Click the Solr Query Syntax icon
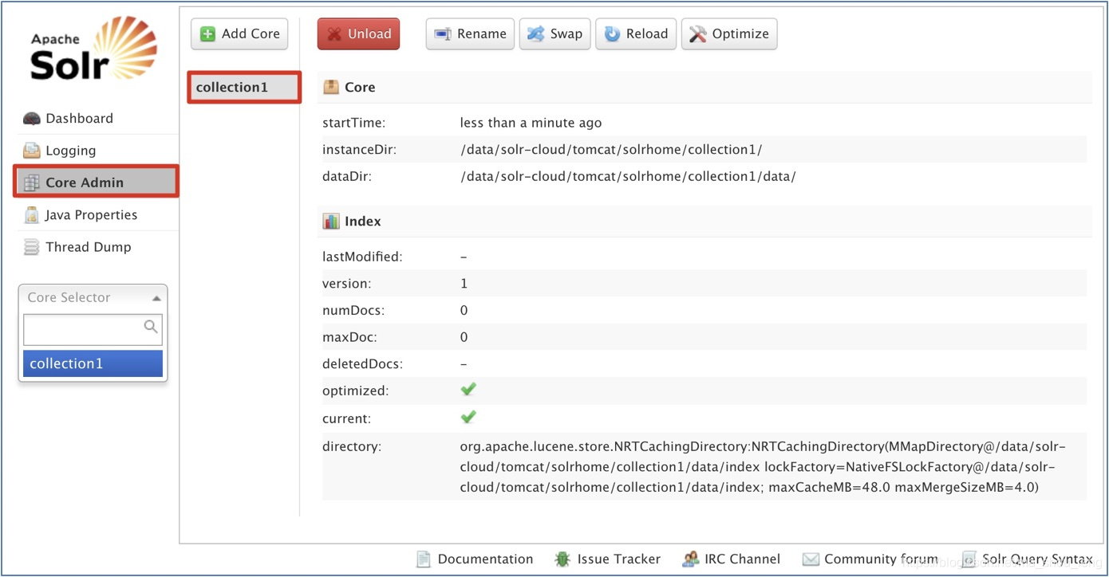Image resolution: width=1109 pixels, height=577 pixels. point(969,559)
